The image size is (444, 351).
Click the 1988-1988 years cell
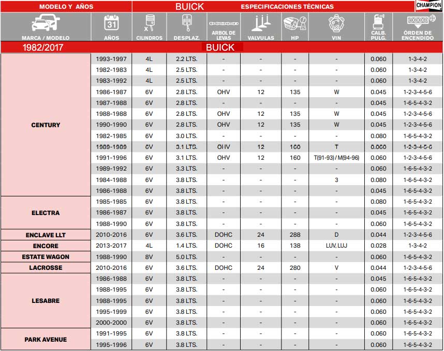click(x=111, y=114)
